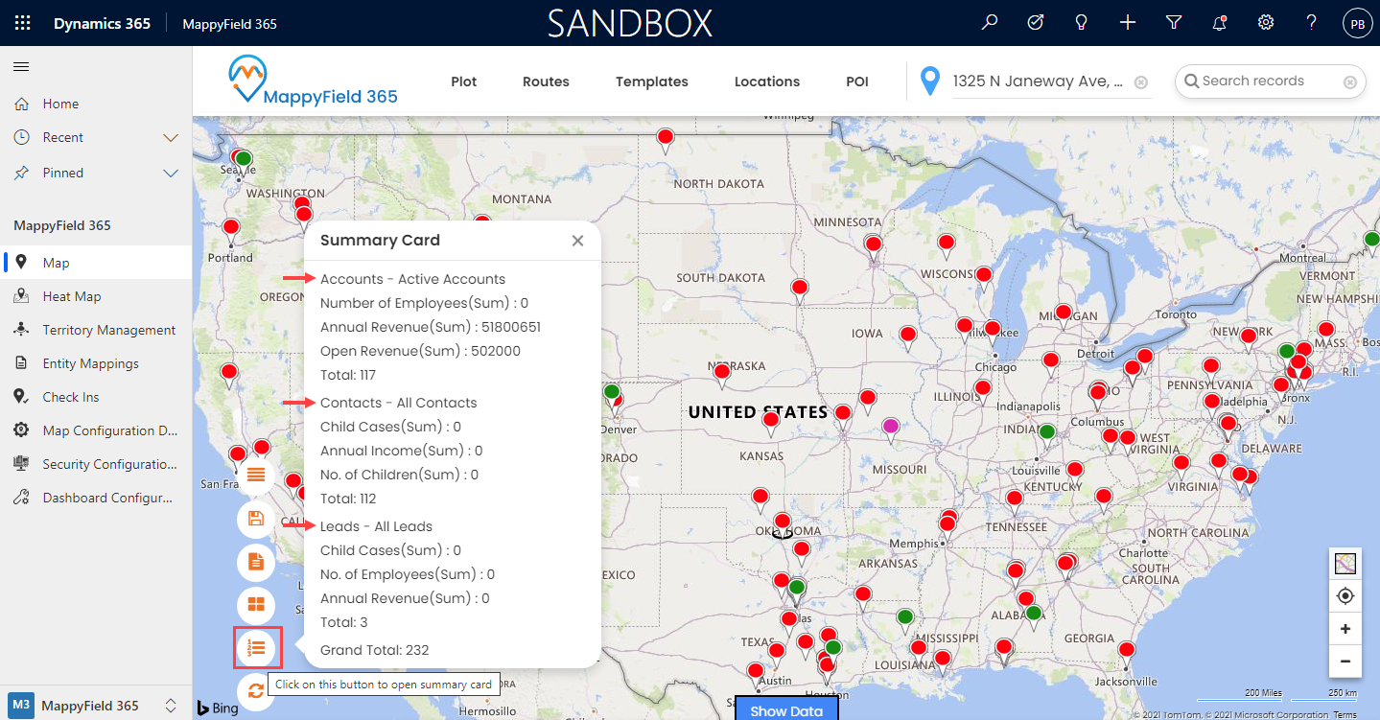Screen dimensions: 1380x720
Task: Click the blue location pin icon
Action: tap(929, 81)
